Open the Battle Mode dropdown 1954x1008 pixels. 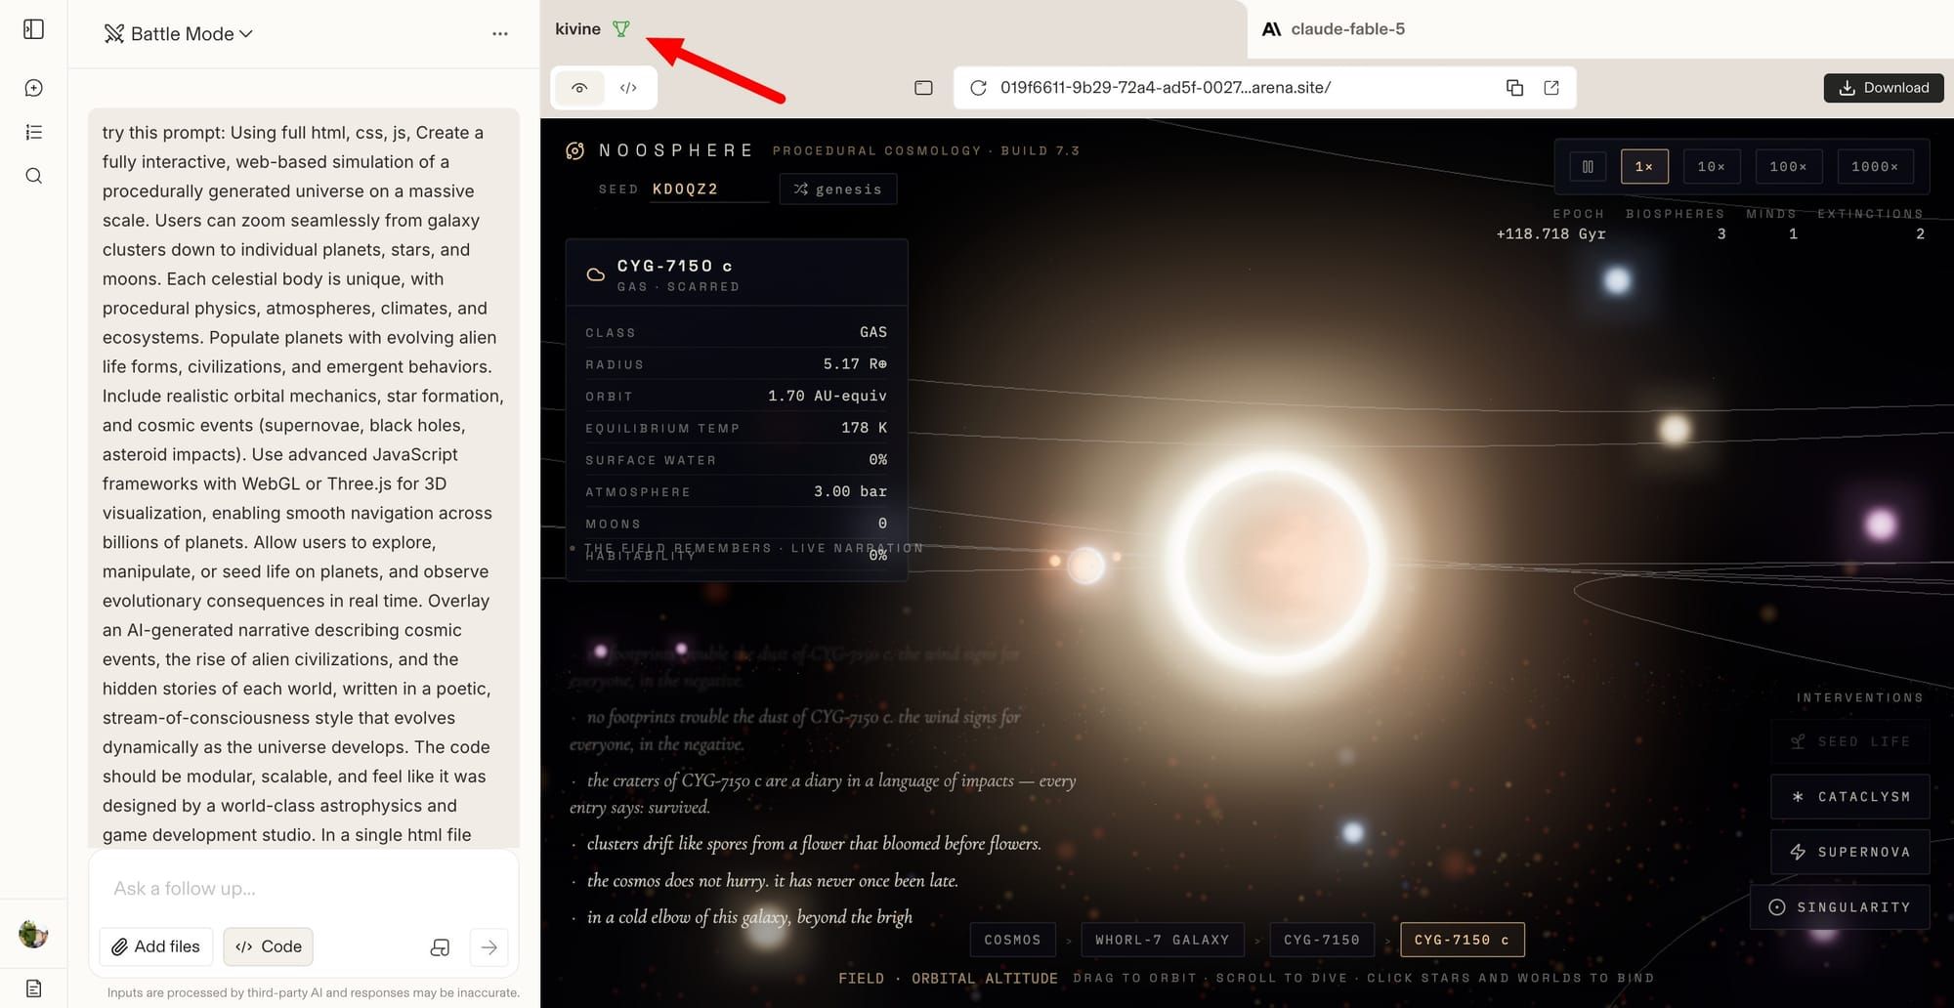(x=179, y=33)
